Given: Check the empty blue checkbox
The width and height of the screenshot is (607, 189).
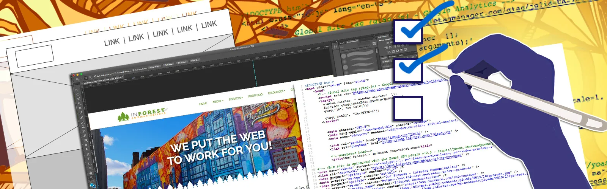Looking at the screenshot, I should [408, 108].
